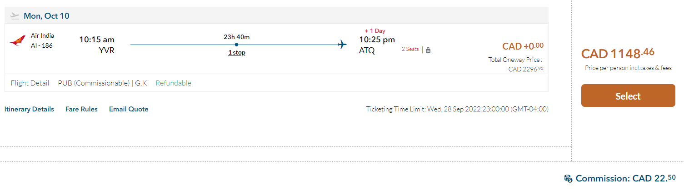The image size is (684, 191).
Task: Click the 2 Seats availability indicator
Action: pos(410,49)
